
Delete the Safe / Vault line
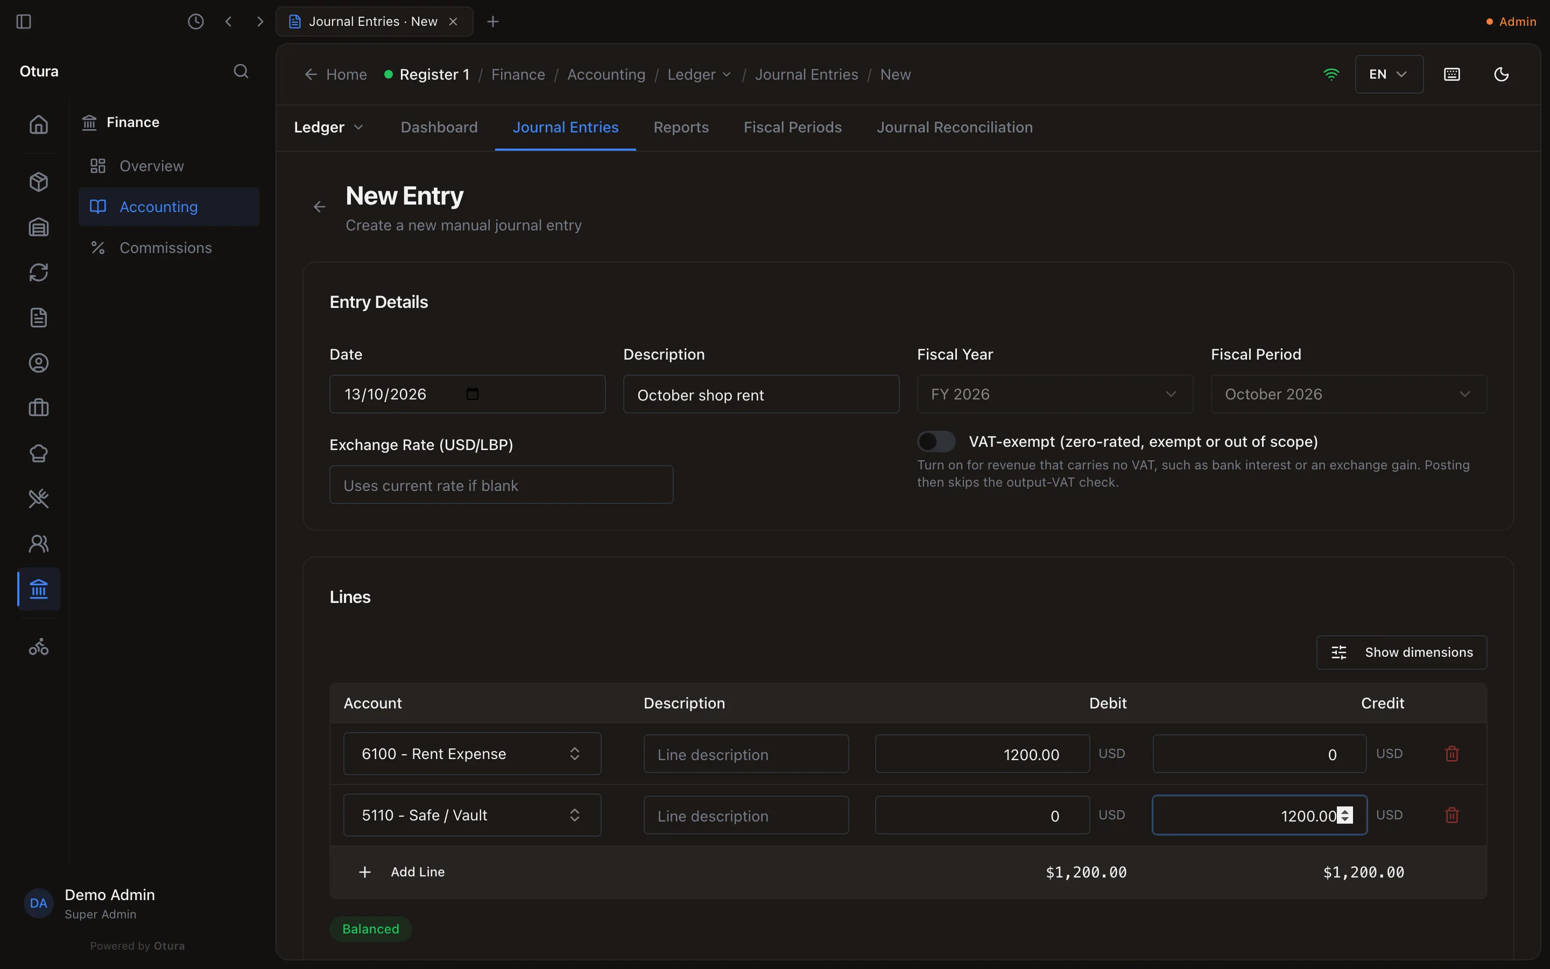1452,815
